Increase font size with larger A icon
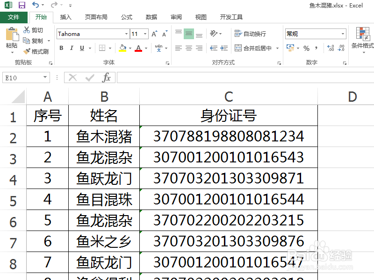Screen dimensions: 374x280 coord(155,34)
